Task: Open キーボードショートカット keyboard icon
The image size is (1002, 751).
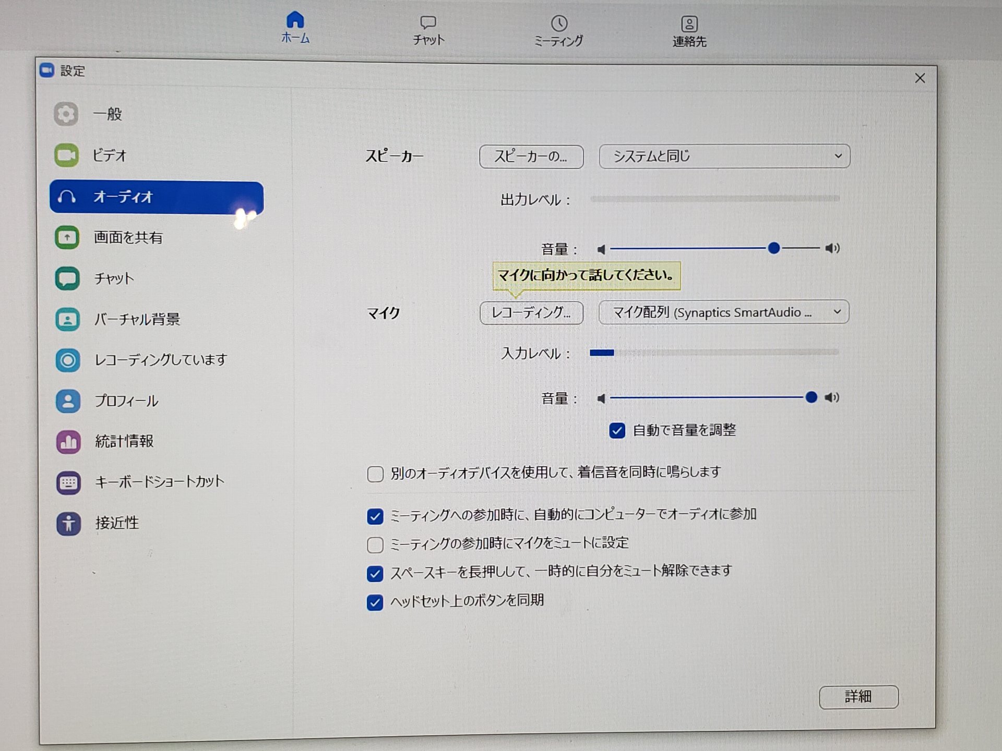Action: pyautogui.click(x=68, y=483)
